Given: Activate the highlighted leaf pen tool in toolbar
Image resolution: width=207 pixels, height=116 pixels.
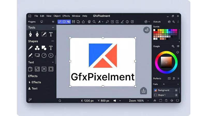Looking at the screenshot, I should pyautogui.click(x=60, y=22).
